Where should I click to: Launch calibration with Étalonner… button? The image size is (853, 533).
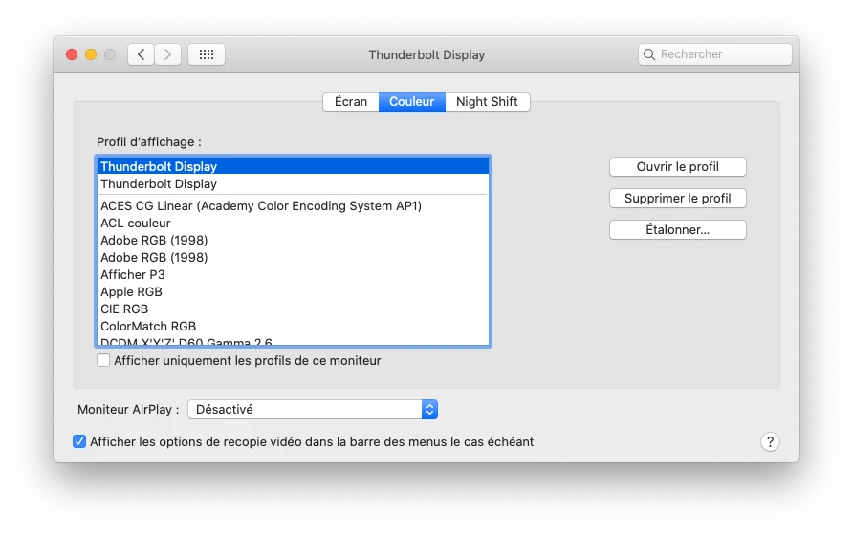tap(677, 230)
